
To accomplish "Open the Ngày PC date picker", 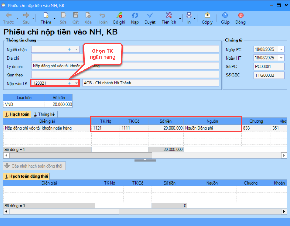I will click(281, 49).
